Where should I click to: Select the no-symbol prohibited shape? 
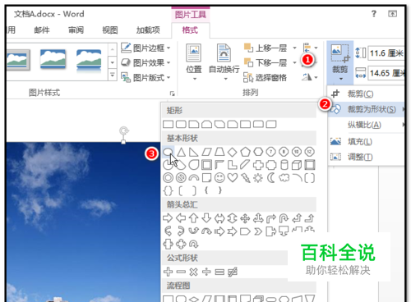181,178
